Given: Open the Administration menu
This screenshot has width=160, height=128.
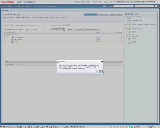Looking at the screenshot, I should pyautogui.click(x=98, y=2).
